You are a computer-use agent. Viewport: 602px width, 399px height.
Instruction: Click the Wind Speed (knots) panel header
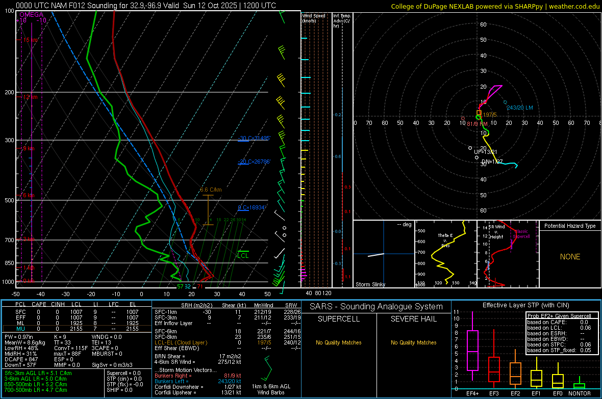coord(314,18)
